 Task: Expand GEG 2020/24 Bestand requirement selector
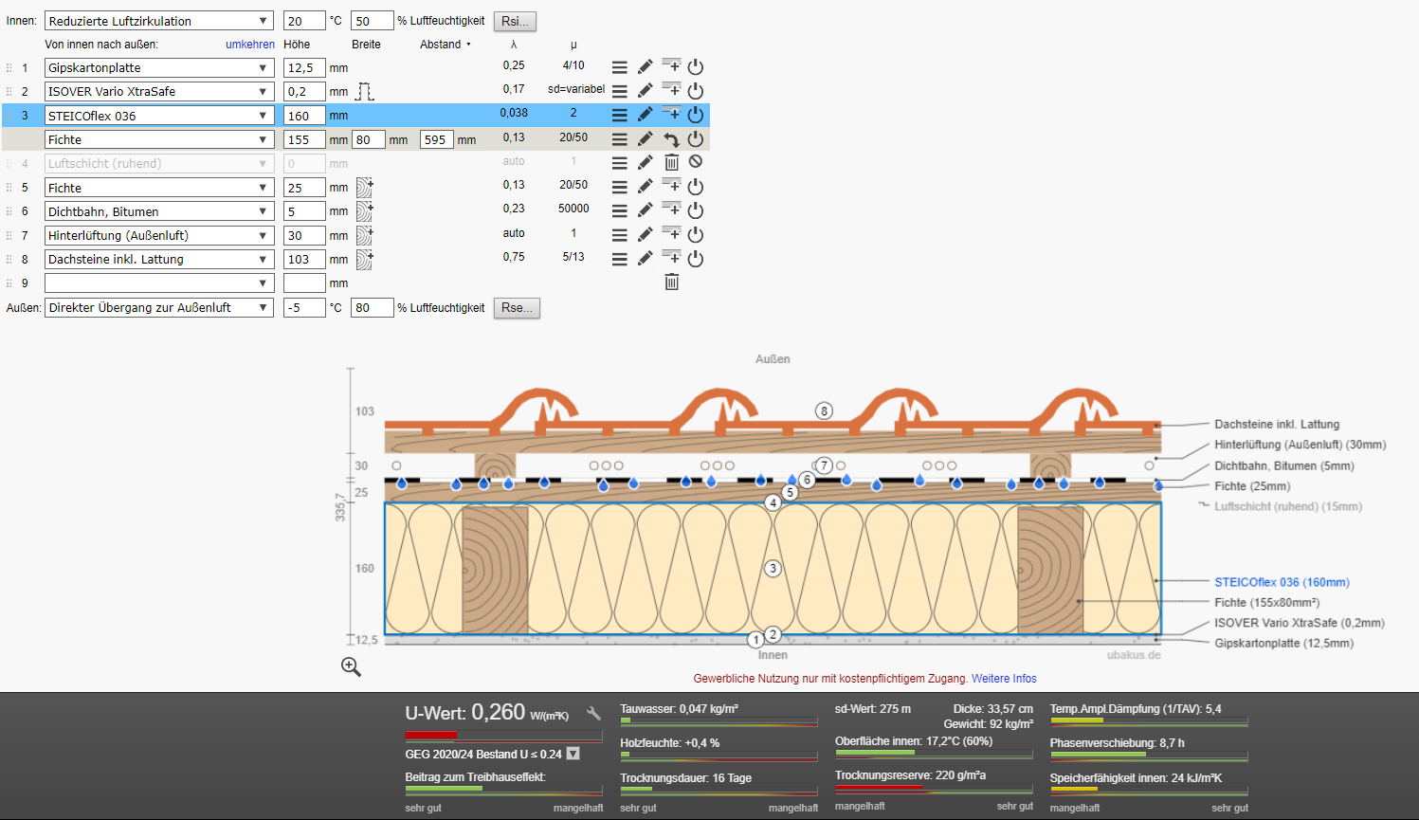tap(573, 754)
